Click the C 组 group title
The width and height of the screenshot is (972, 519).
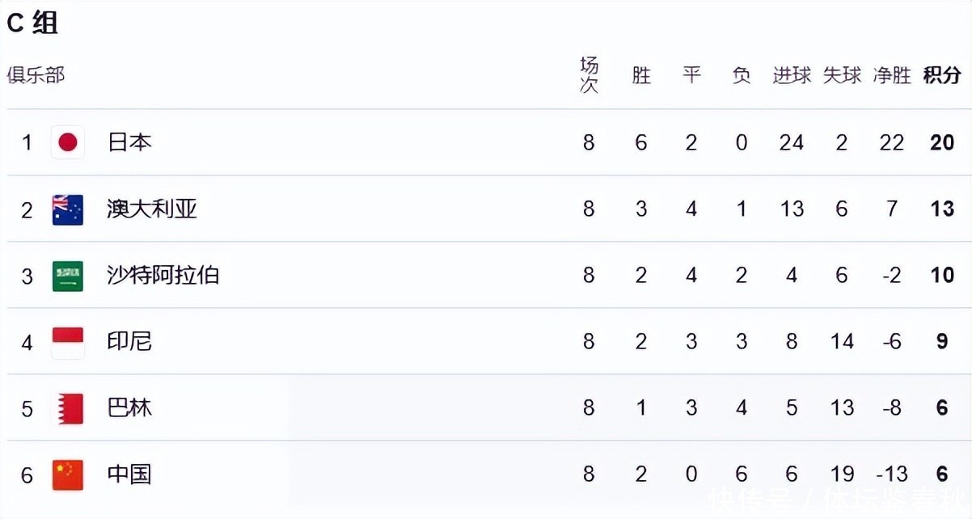point(32,24)
